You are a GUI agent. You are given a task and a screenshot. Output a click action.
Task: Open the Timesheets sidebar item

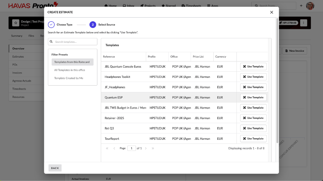(19, 89)
